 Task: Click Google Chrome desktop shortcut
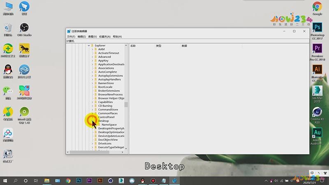(x=317, y=8)
